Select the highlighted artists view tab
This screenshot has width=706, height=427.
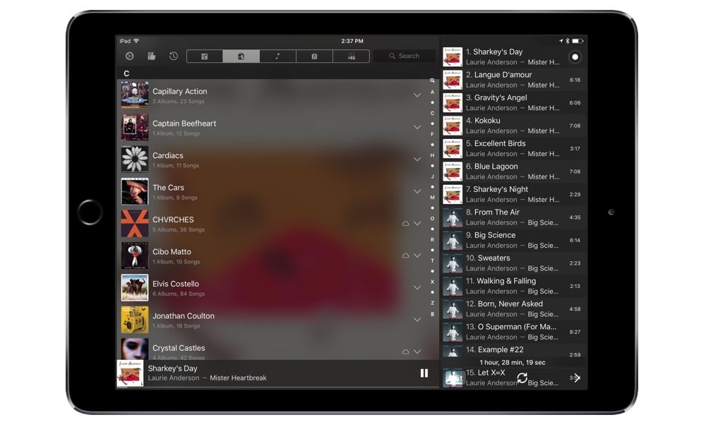(241, 56)
